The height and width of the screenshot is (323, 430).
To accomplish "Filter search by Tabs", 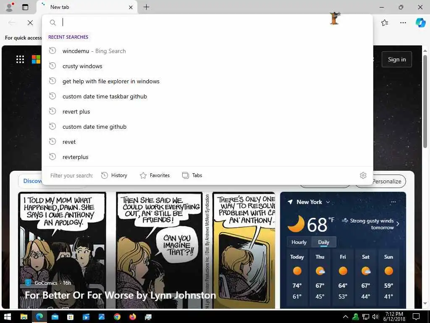I will 192,175.
